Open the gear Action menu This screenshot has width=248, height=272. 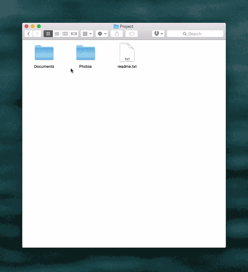(102, 34)
